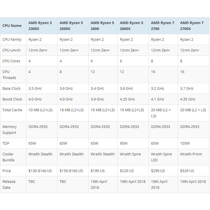The image size is (210, 210).
Task: Click the $199 US price cell
Action: point(98,171)
